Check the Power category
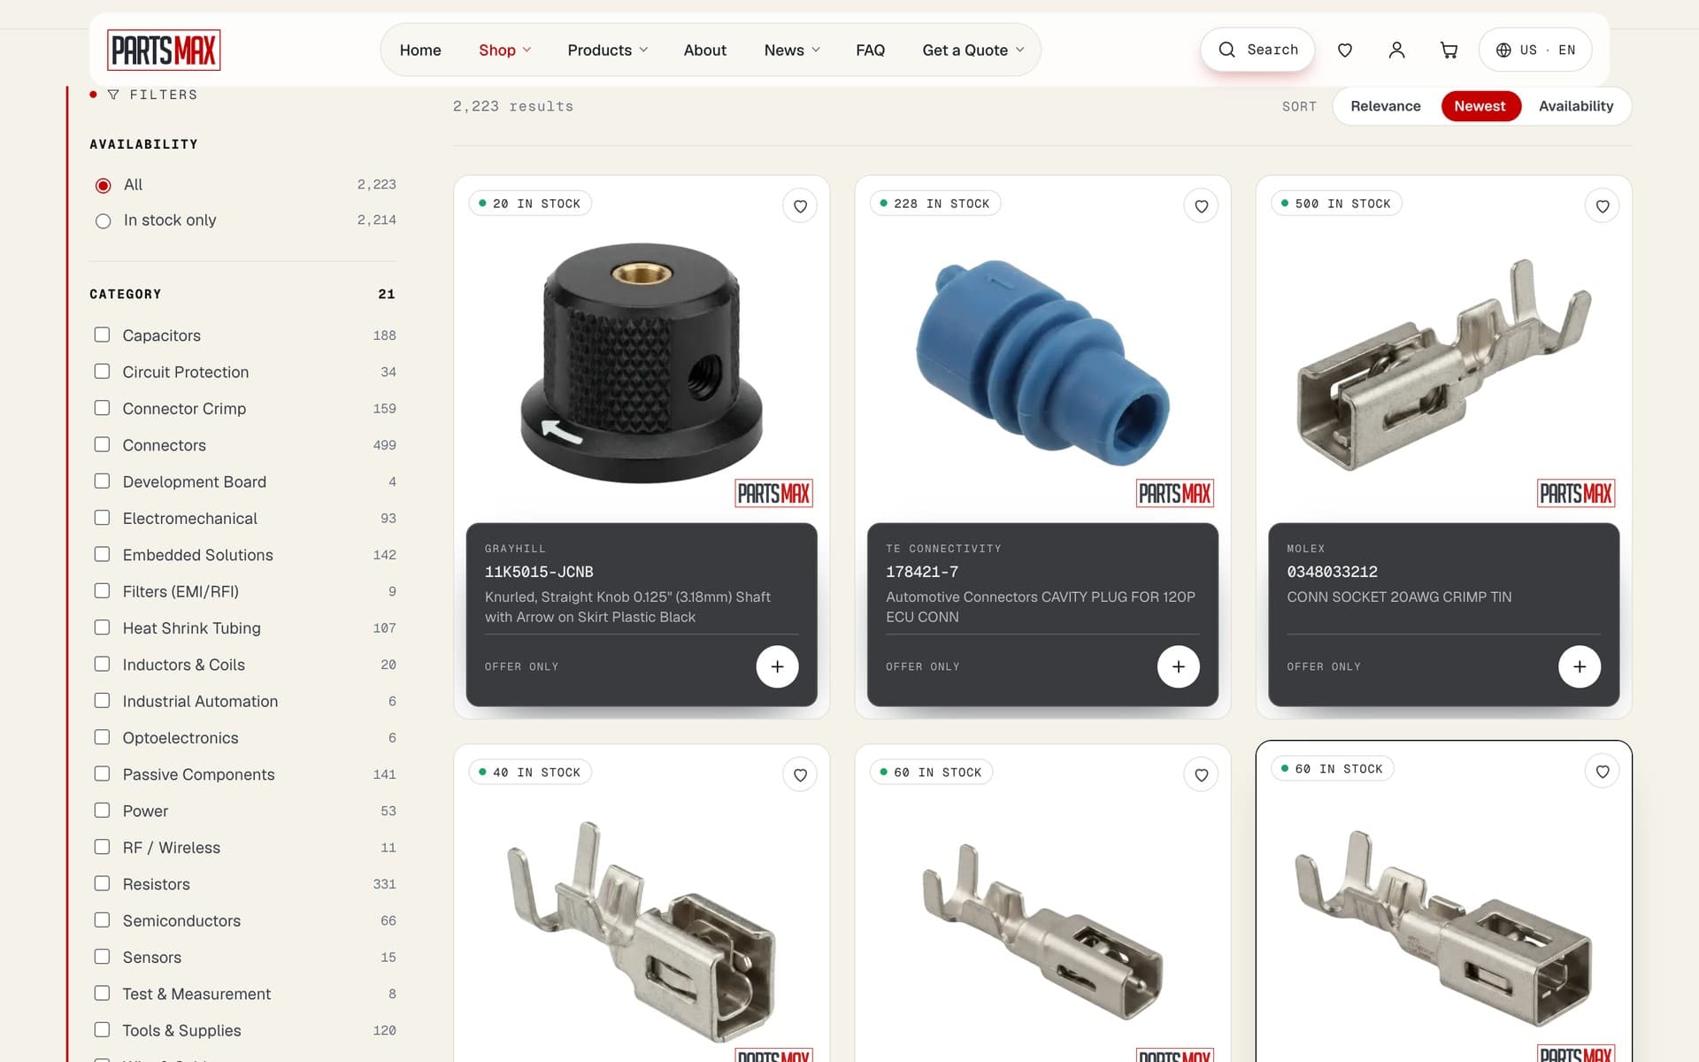 click(103, 810)
